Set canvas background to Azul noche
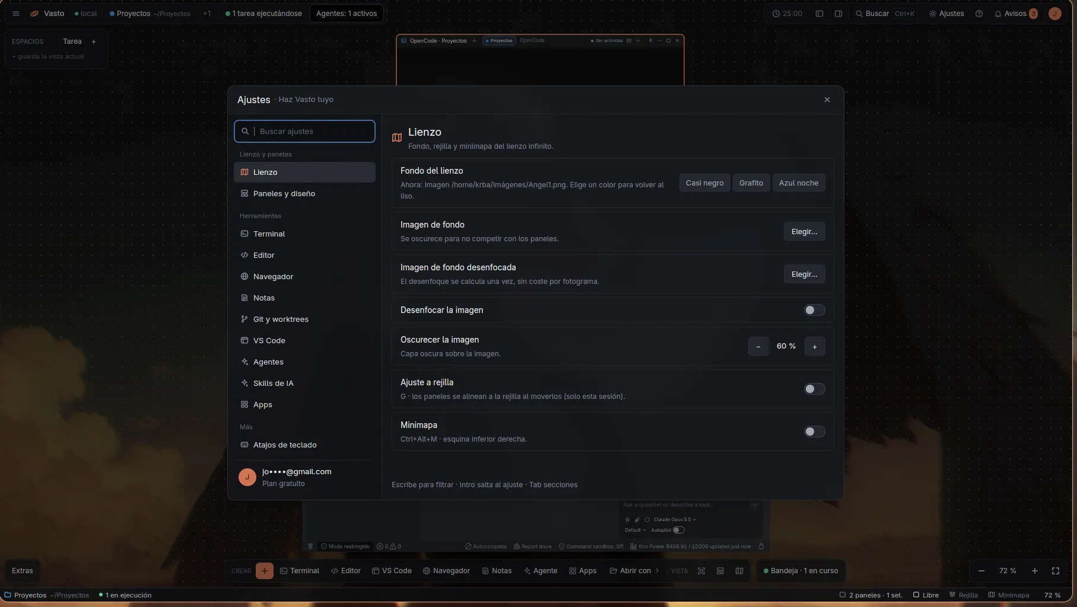Screen dimensions: 1077x607 click(798, 183)
